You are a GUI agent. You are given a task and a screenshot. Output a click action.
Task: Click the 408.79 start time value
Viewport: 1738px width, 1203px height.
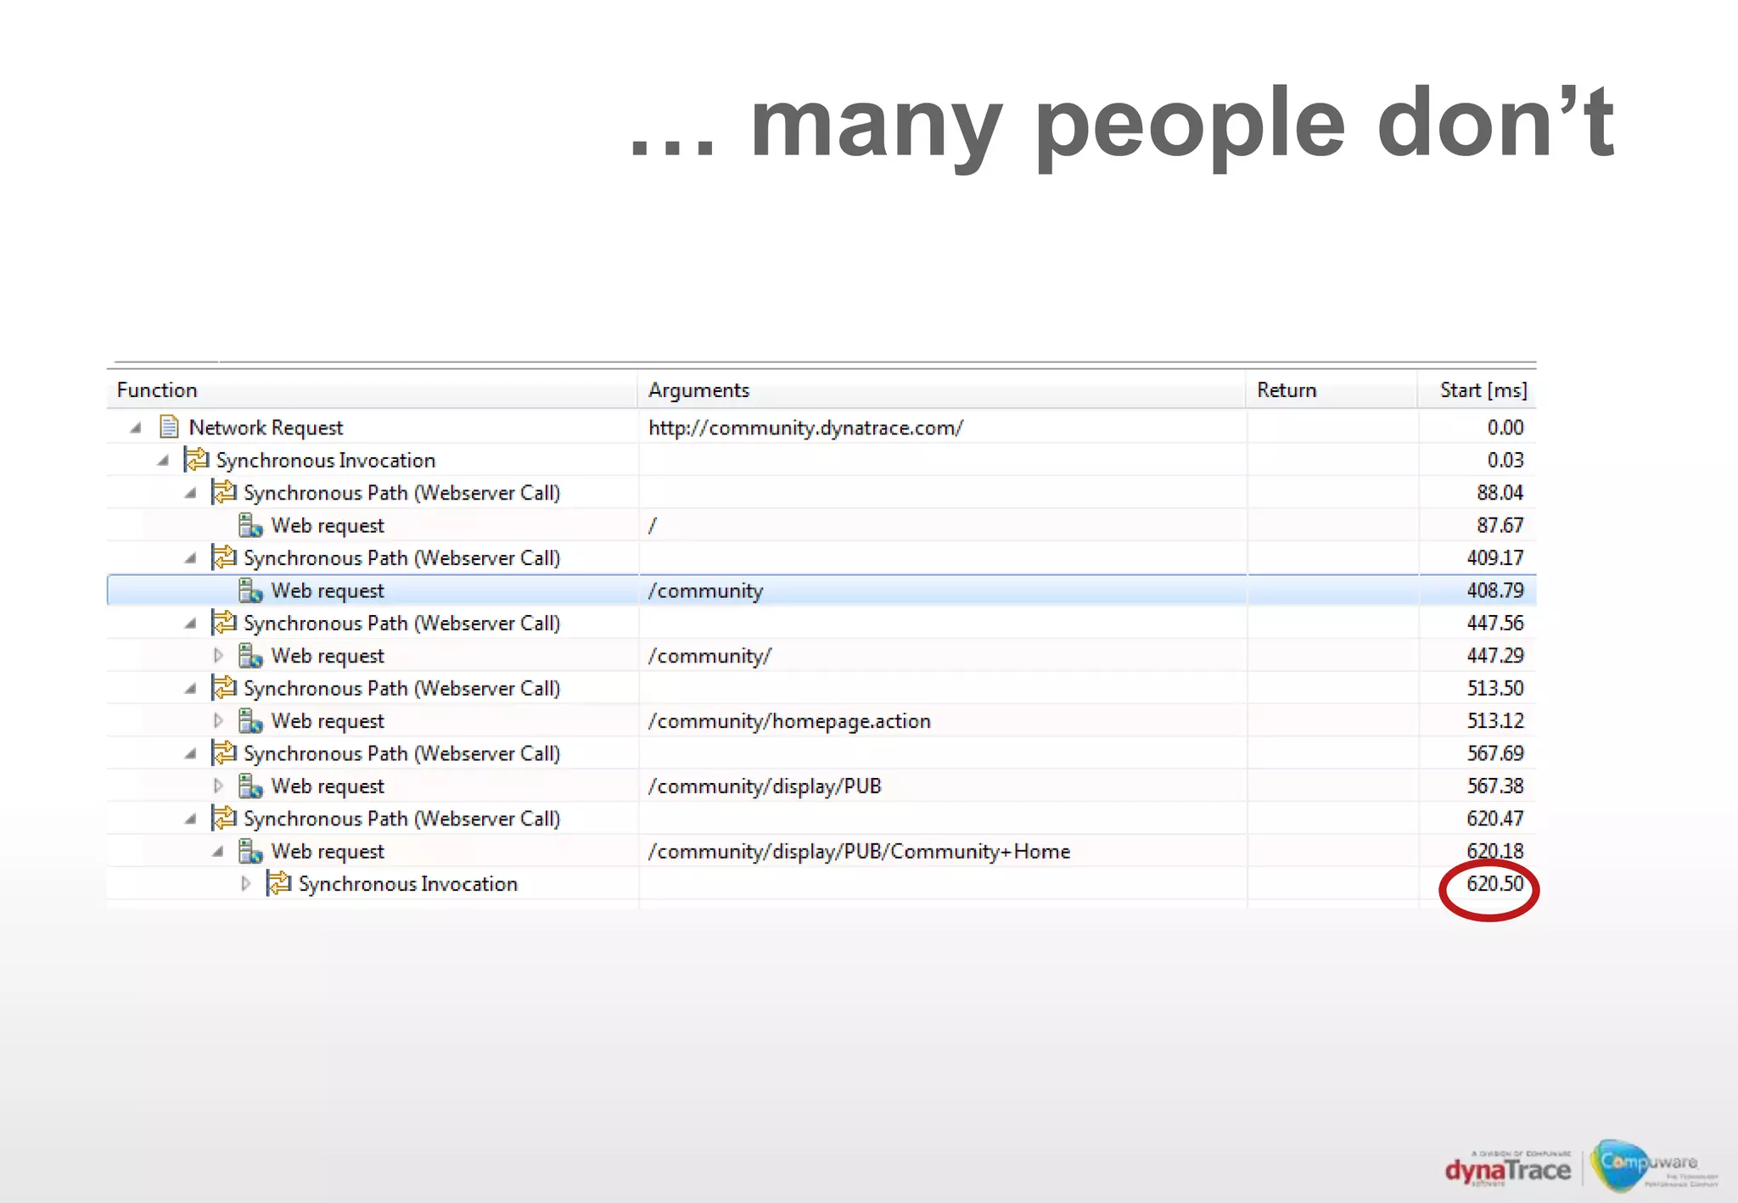click(1494, 590)
